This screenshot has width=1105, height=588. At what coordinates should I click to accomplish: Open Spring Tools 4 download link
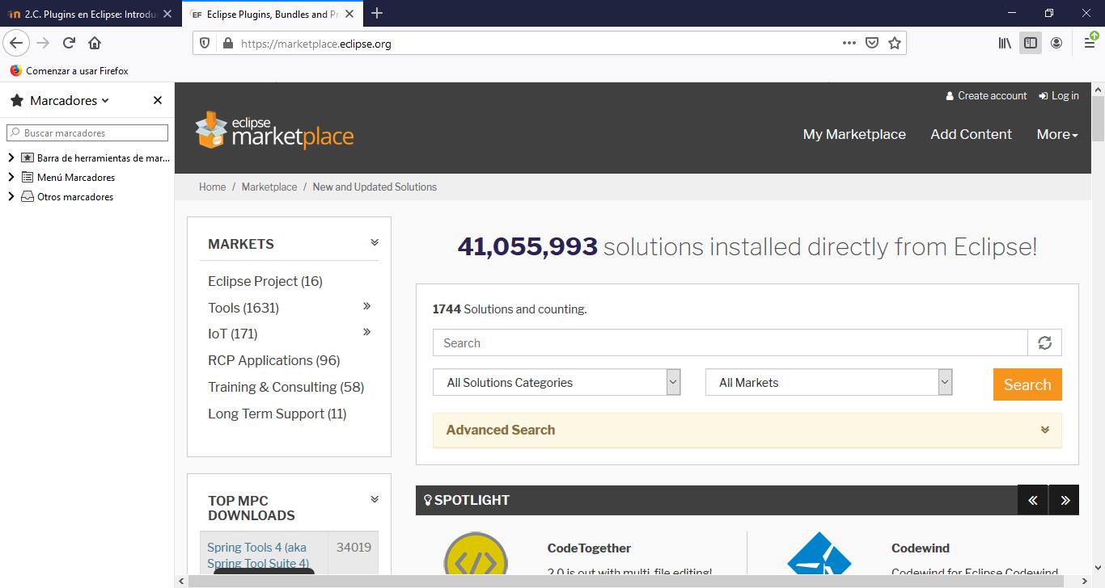[x=258, y=555]
